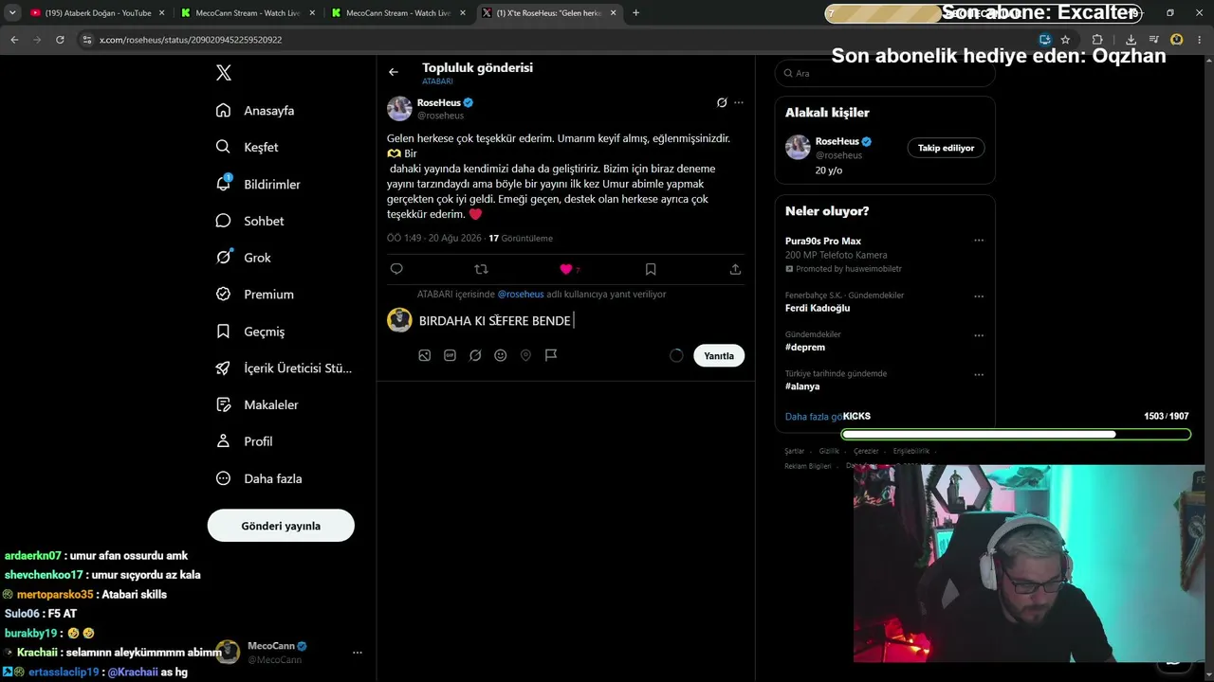Open options for the #alanya trend

point(979,374)
